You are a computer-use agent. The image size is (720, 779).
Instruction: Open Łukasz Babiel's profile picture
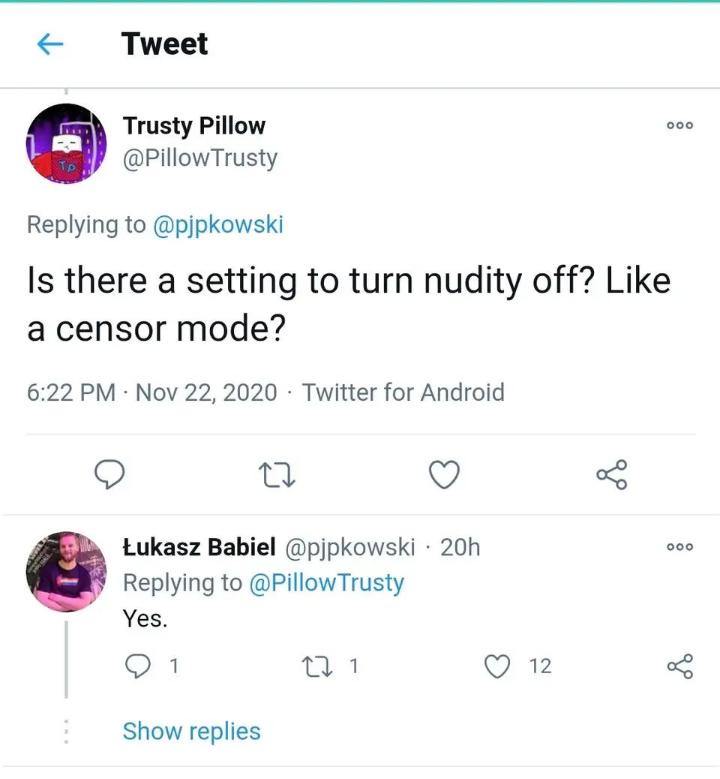(x=66, y=572)
